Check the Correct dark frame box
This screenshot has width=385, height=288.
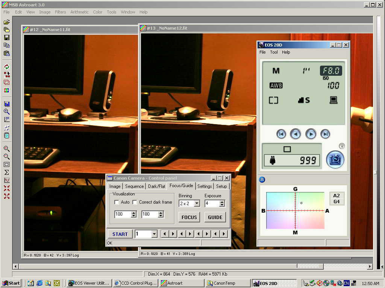click(x=135, y=202)
